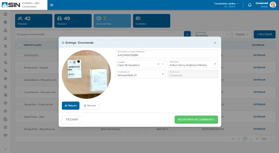Screen dimensions: 279x153
Task: Open the notifications bell
Action: 250,5
